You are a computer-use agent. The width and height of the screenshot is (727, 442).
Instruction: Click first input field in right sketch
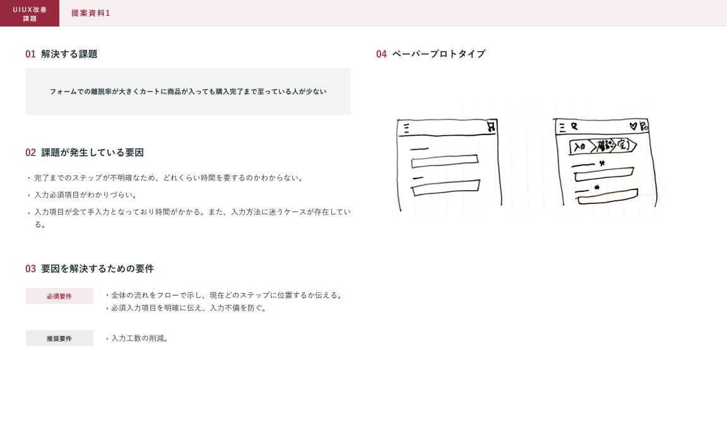[x=603, y=174]
